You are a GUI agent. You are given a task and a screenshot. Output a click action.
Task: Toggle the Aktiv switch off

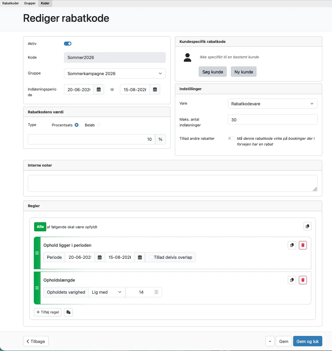coord(68,44)
